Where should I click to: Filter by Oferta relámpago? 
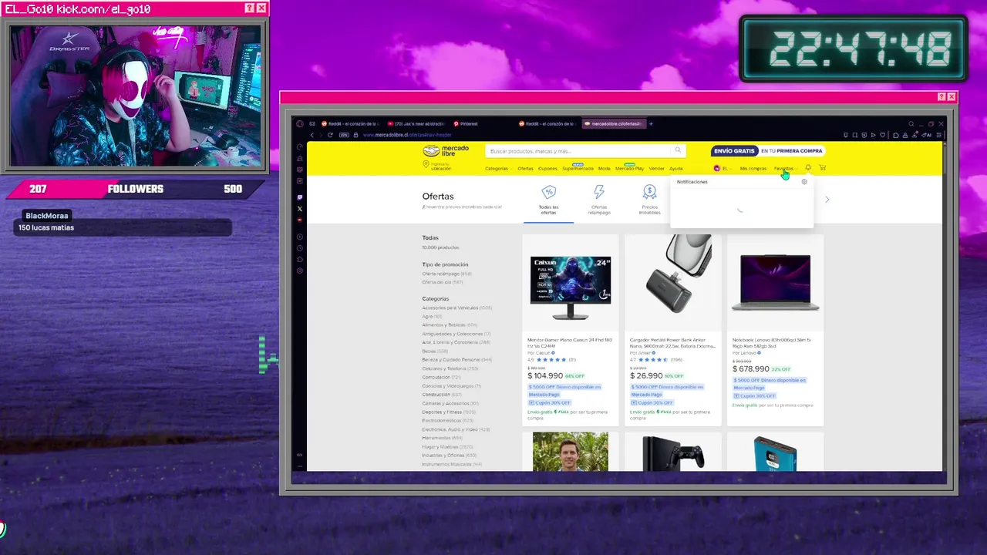click(x=446, y=274)
